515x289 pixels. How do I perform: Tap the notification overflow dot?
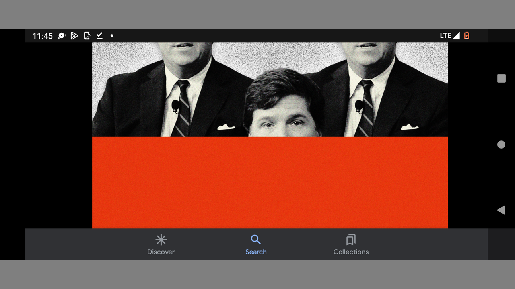pyautogui.click(x=112, y=36)
